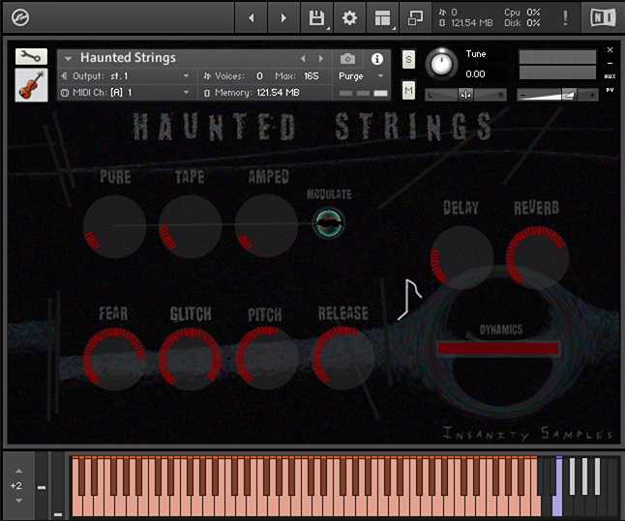Click the TAPE knob

[191, 226]
